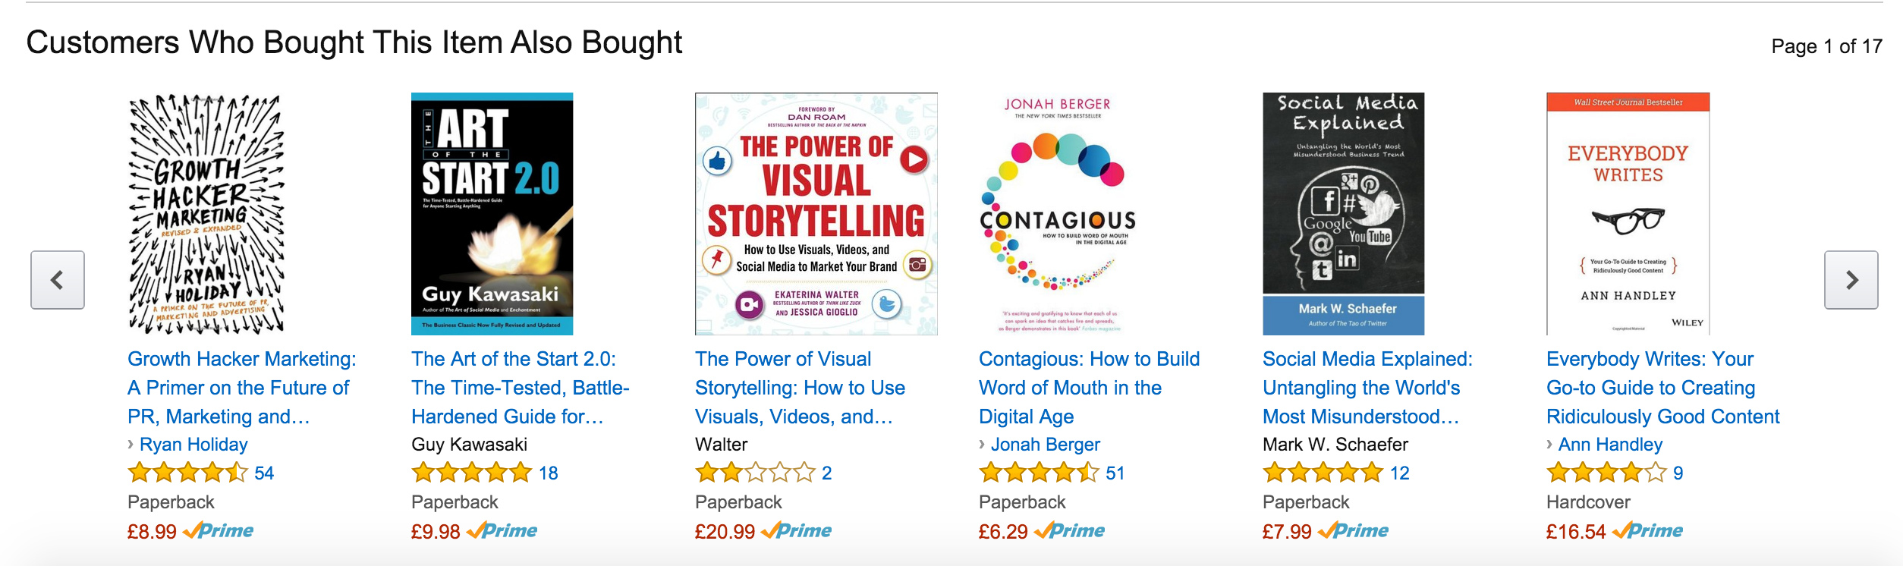Click star rating for Growth Hacker Marketing

point(187,473)
